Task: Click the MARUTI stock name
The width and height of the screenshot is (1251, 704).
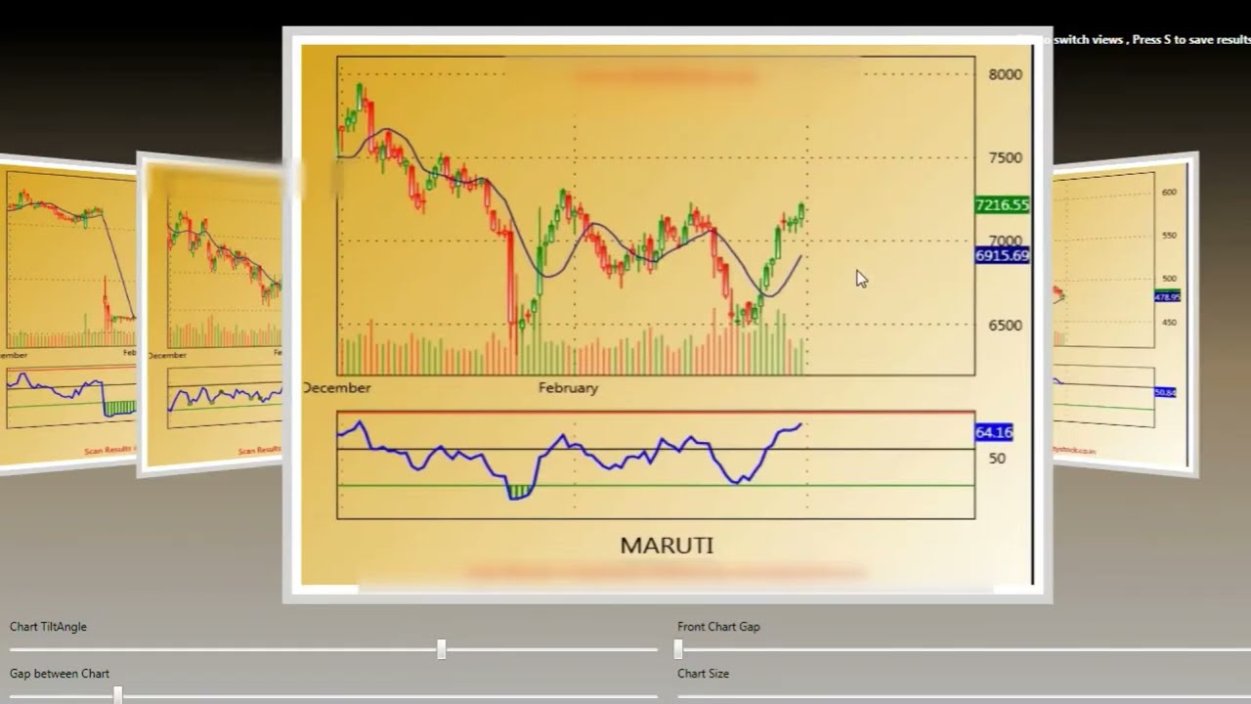Action: tap(667, 546)
